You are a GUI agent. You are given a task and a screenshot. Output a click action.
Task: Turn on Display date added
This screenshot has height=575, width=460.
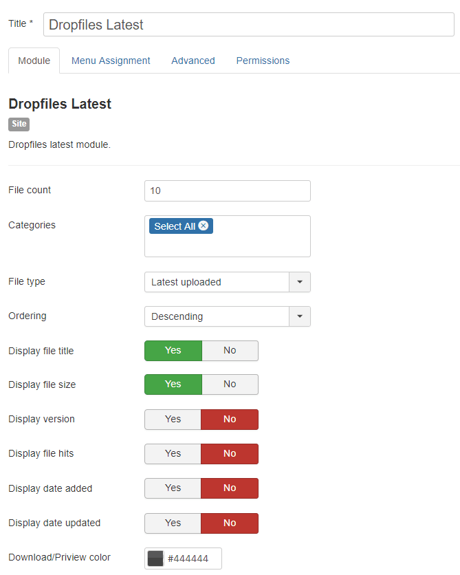point(173,488)
